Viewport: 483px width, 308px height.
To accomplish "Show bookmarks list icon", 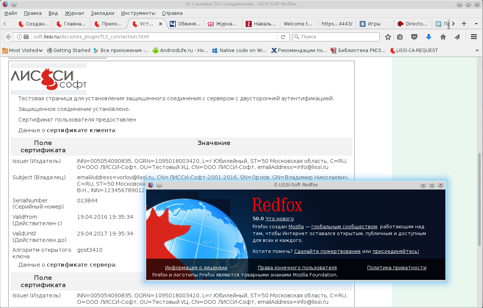I will (400, 37).
